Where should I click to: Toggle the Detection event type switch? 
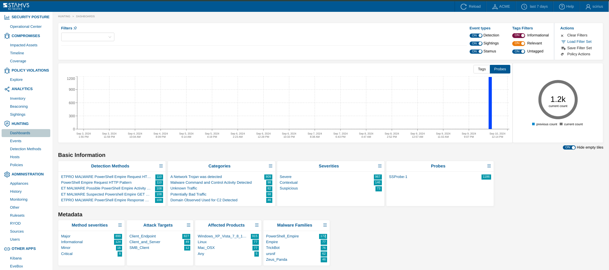tap(476, 35)
